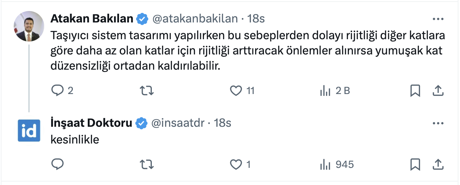Click the İnşaat Doktoru display name
Image resolution: width=460 pixels, height=185 pixels.
pyautogui.click(x=91, y=123)
